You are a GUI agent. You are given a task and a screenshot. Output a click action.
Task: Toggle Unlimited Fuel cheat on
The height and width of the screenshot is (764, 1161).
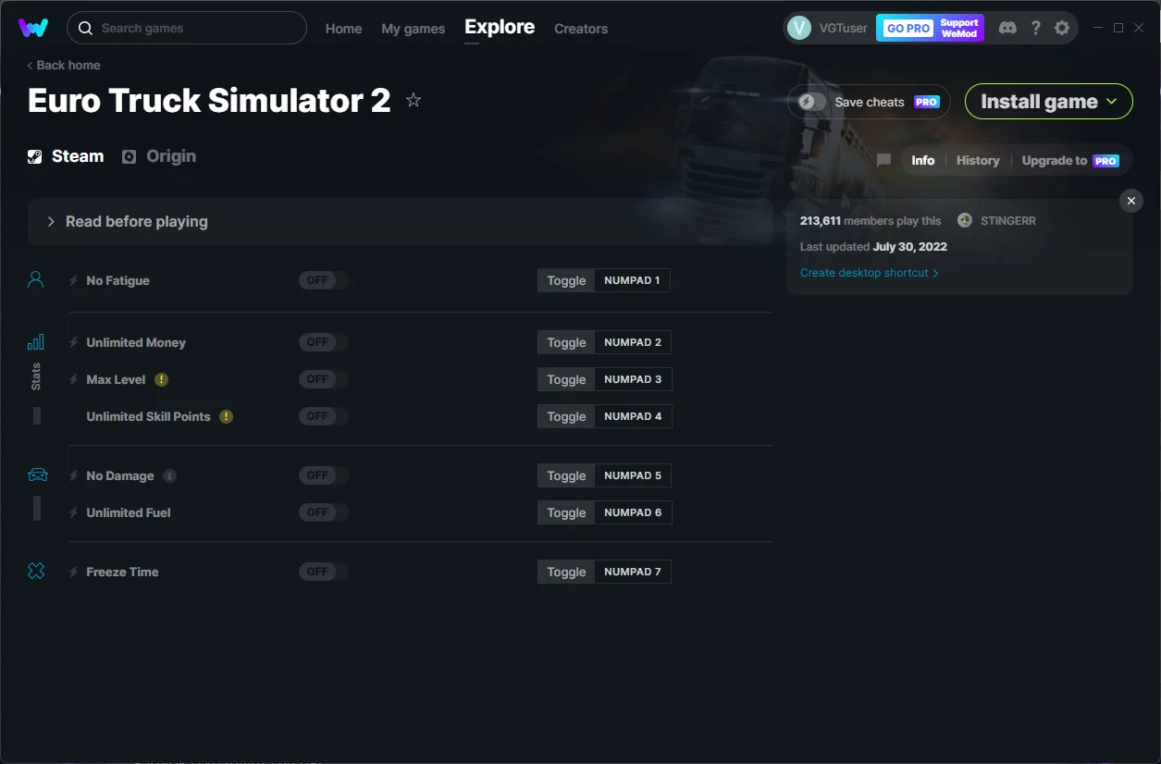point(324,512)
